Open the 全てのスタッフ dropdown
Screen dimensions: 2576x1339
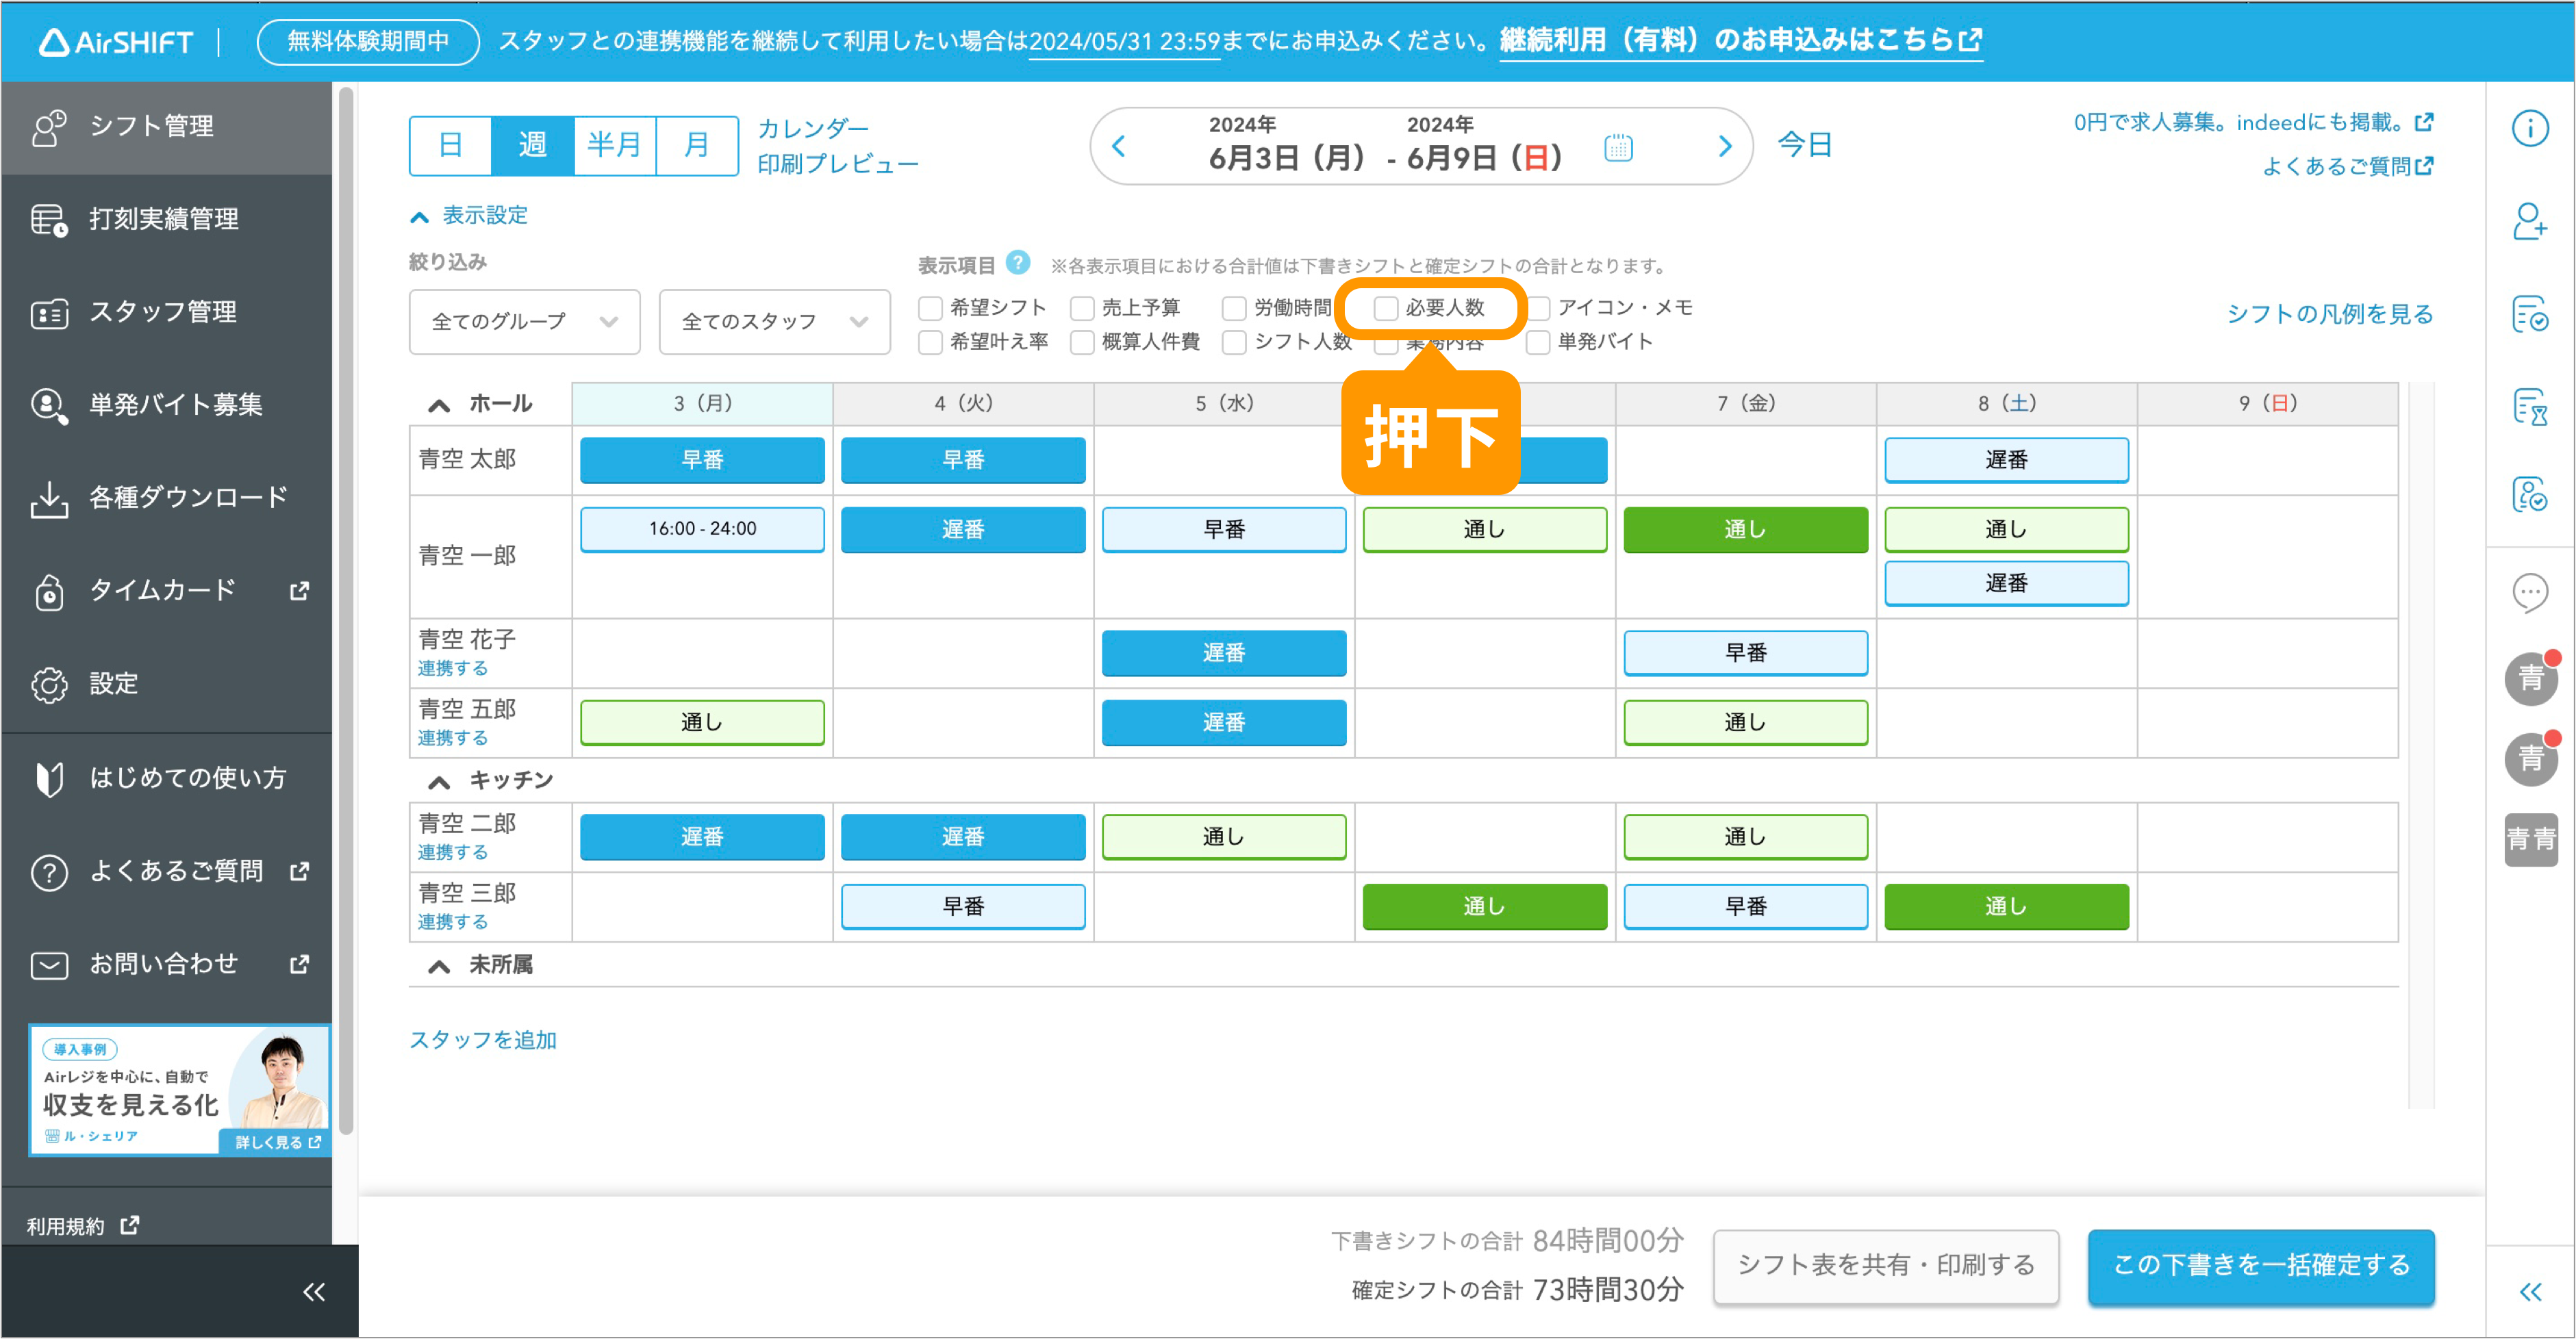tap(774, 322)
